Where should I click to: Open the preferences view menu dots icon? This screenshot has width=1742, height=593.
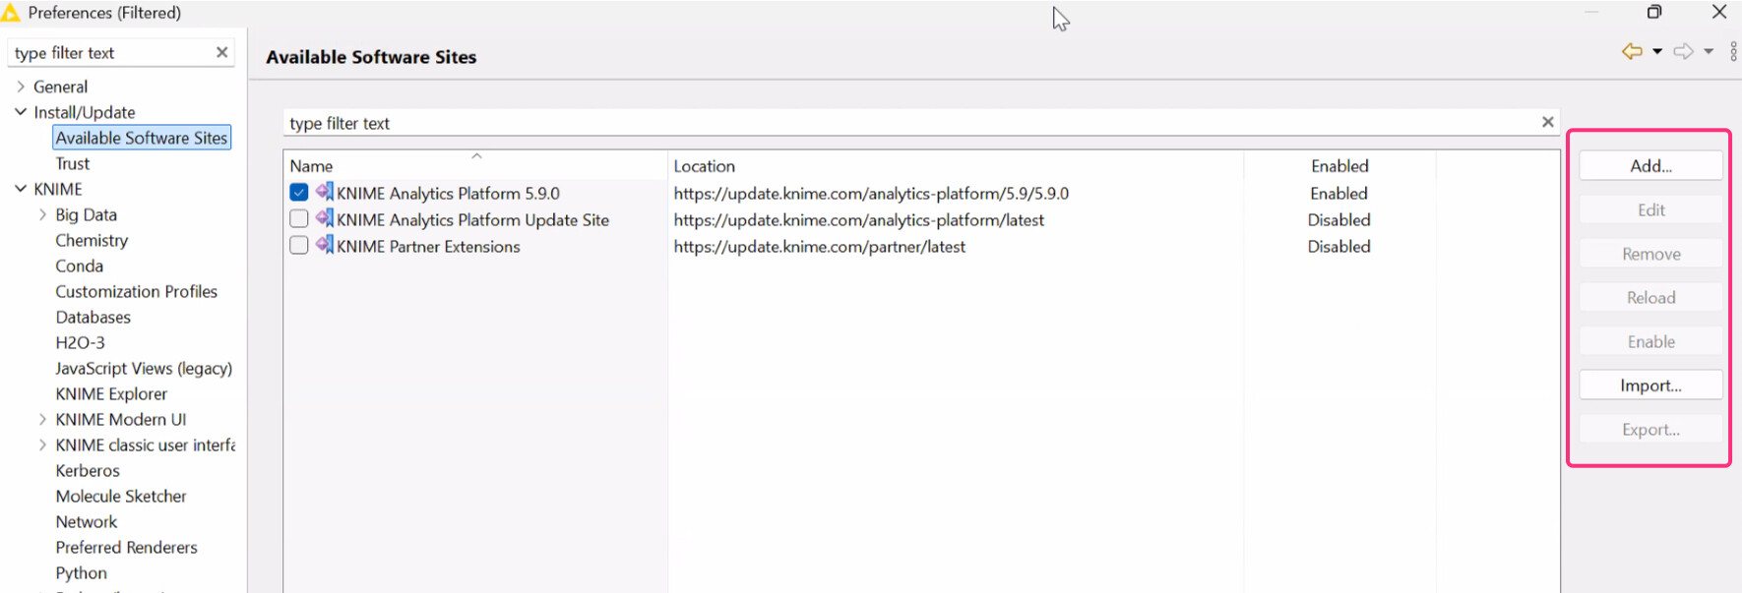1733,51
